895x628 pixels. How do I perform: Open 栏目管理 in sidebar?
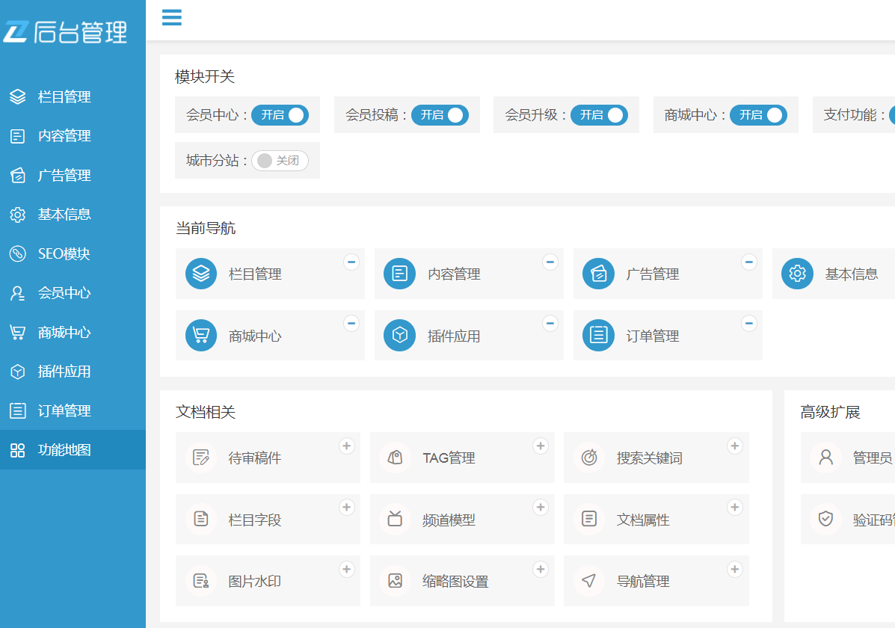(73, 96)
